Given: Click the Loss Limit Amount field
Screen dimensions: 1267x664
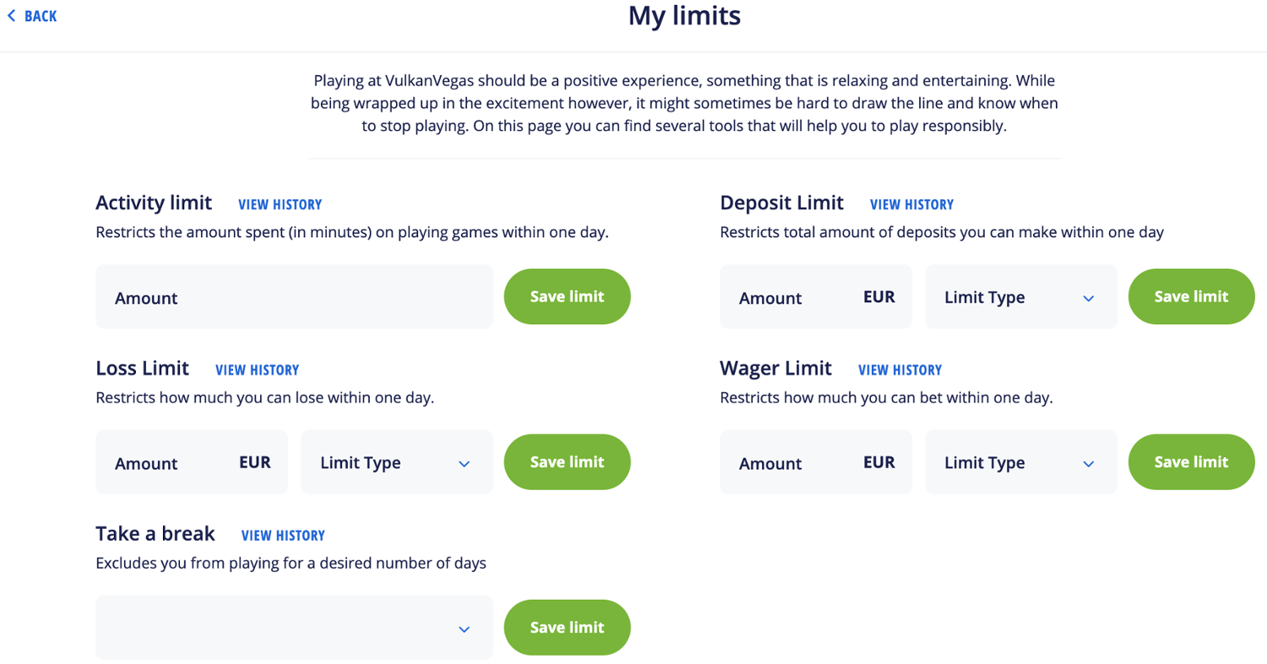Looking at the screenshot, I should pyautogui.click(x=170, y=463).
